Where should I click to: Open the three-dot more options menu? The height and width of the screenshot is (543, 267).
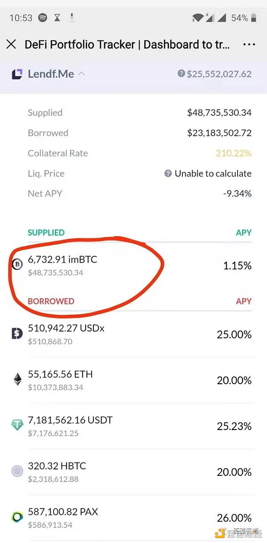coord(249,44)
